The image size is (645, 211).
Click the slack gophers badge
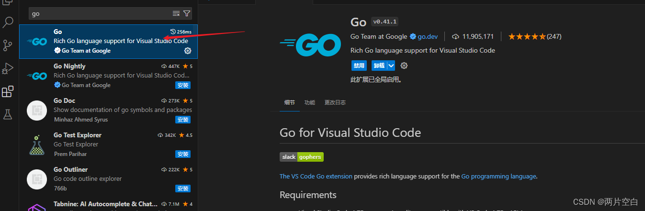pyautogui.click(x=302, y=157)
